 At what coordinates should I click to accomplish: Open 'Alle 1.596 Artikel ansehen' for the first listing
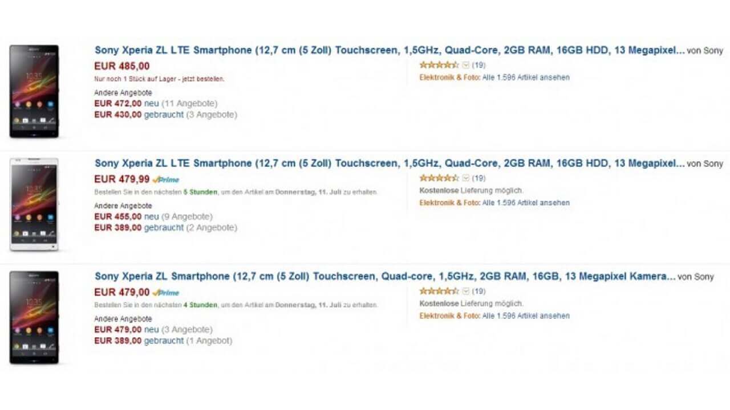pos(525,77)
